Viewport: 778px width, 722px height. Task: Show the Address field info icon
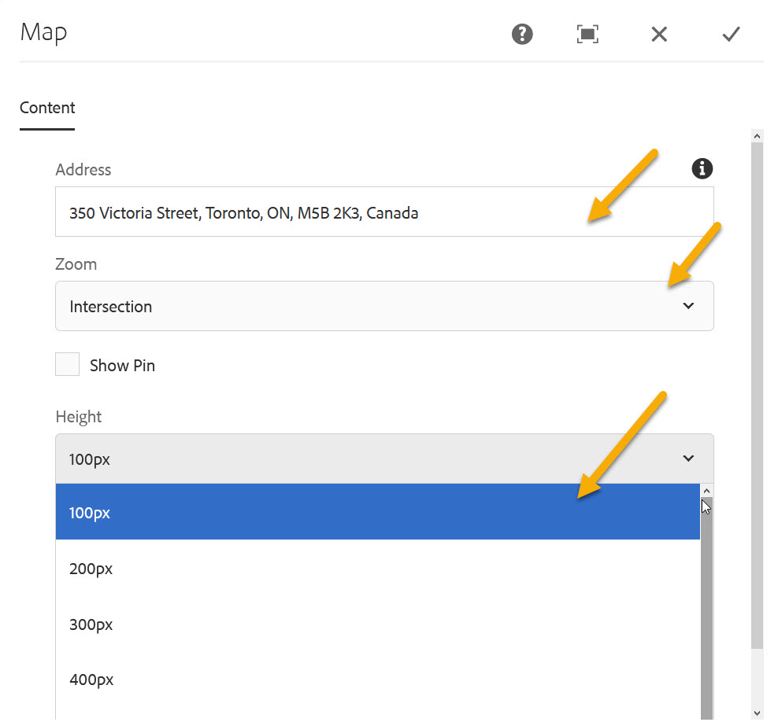pos(702,168)
